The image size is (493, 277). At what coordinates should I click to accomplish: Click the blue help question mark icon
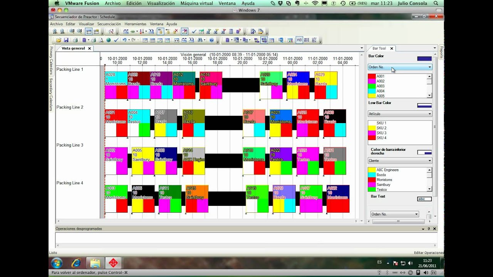(211, 40)
